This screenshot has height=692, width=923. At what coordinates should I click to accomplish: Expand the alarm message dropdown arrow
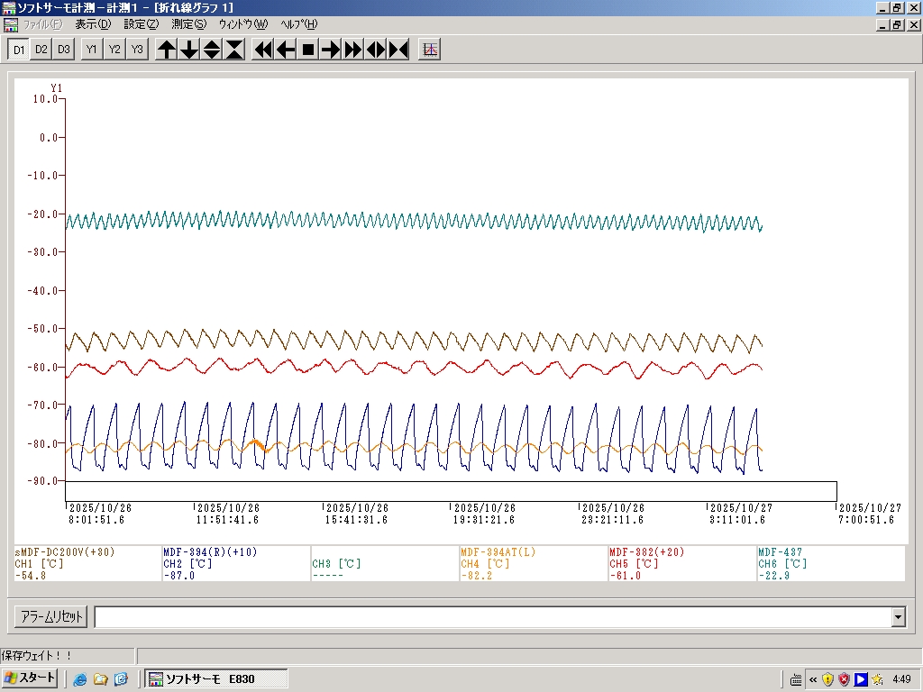898,617
